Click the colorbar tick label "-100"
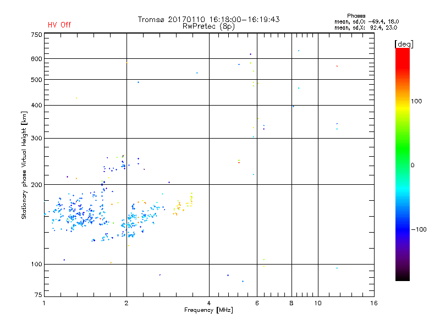 pyautogui.click(x=419, y=229)
